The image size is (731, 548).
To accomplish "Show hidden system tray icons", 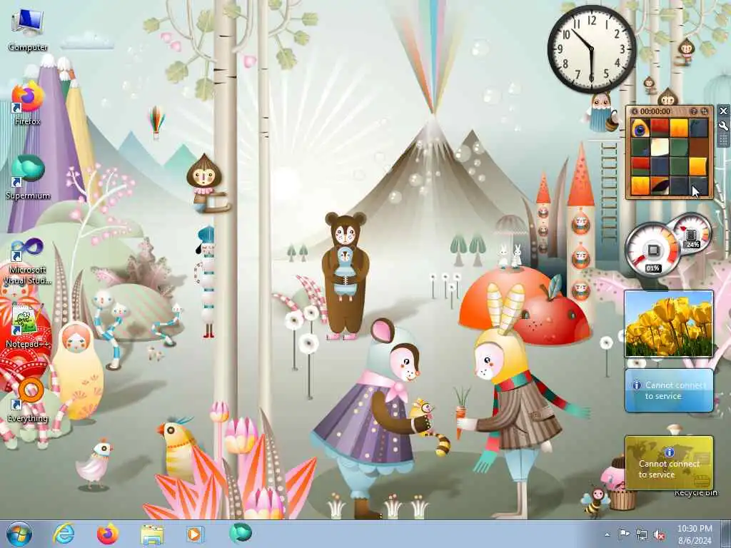I will click(x=607, y=535).
